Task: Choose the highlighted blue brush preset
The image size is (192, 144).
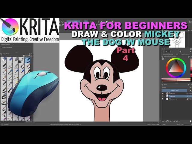Action: coord(28,60)
